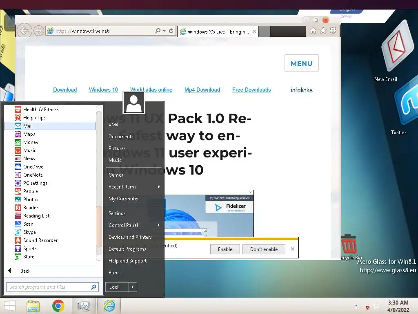Open the Favorites star icon
The height and width of the screenshot is (314, 418).
[x=323, y=31]
